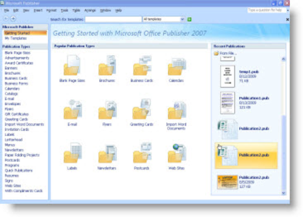Click From File link in Recent Publications
Viewport: 303px width, 217px height.
(x=228, y=53)
